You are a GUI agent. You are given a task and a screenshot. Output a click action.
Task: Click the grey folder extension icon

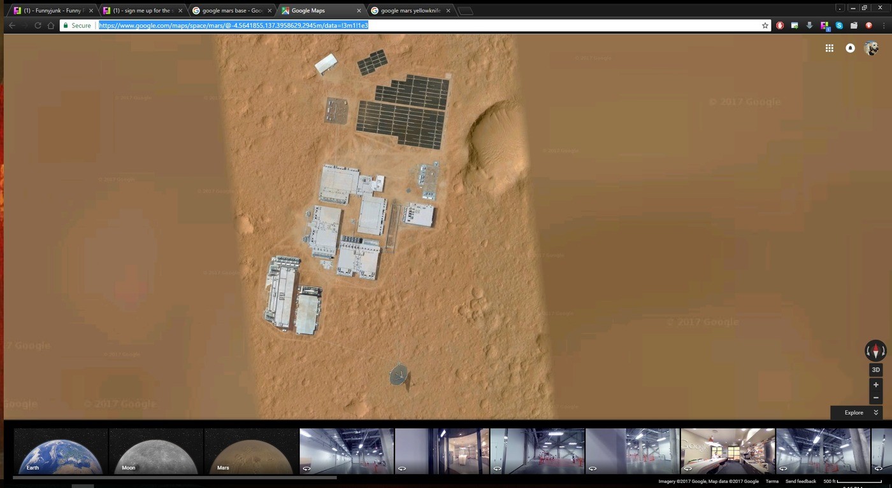[x=854, y=25]
